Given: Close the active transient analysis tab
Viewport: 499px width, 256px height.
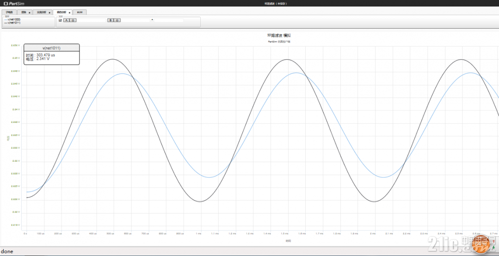Looking at the screenshot, I should coord(69,13).
